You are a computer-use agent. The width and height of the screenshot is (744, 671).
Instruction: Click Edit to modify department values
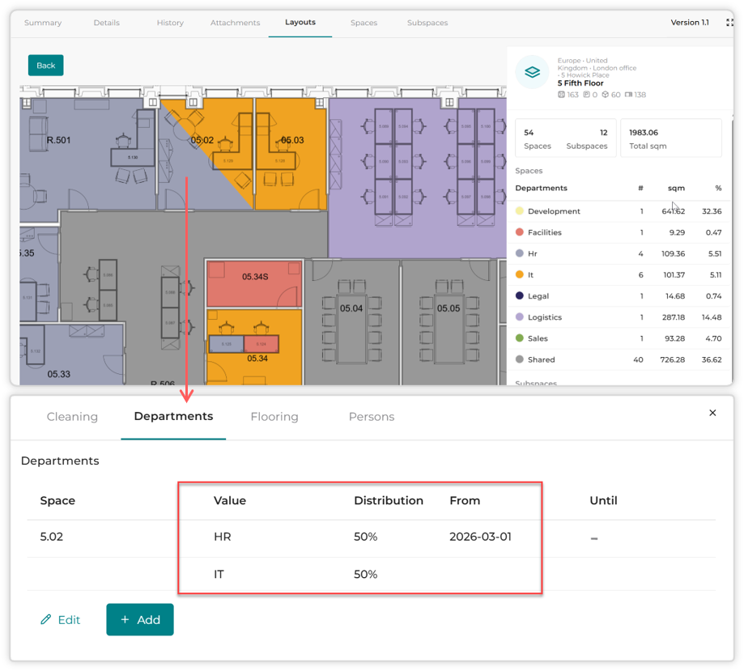[61, 620]
